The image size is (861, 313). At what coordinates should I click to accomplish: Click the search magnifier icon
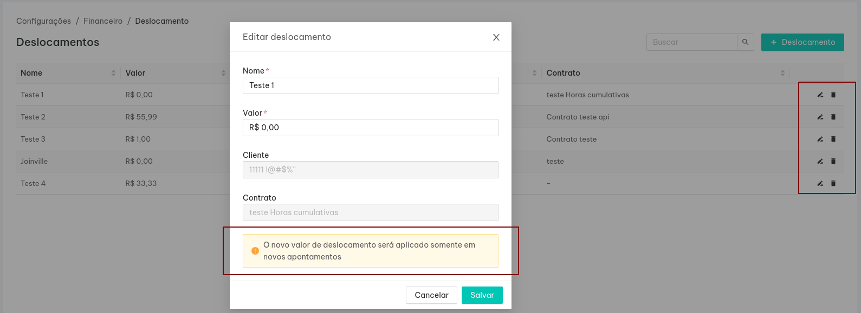coord(745,42)
